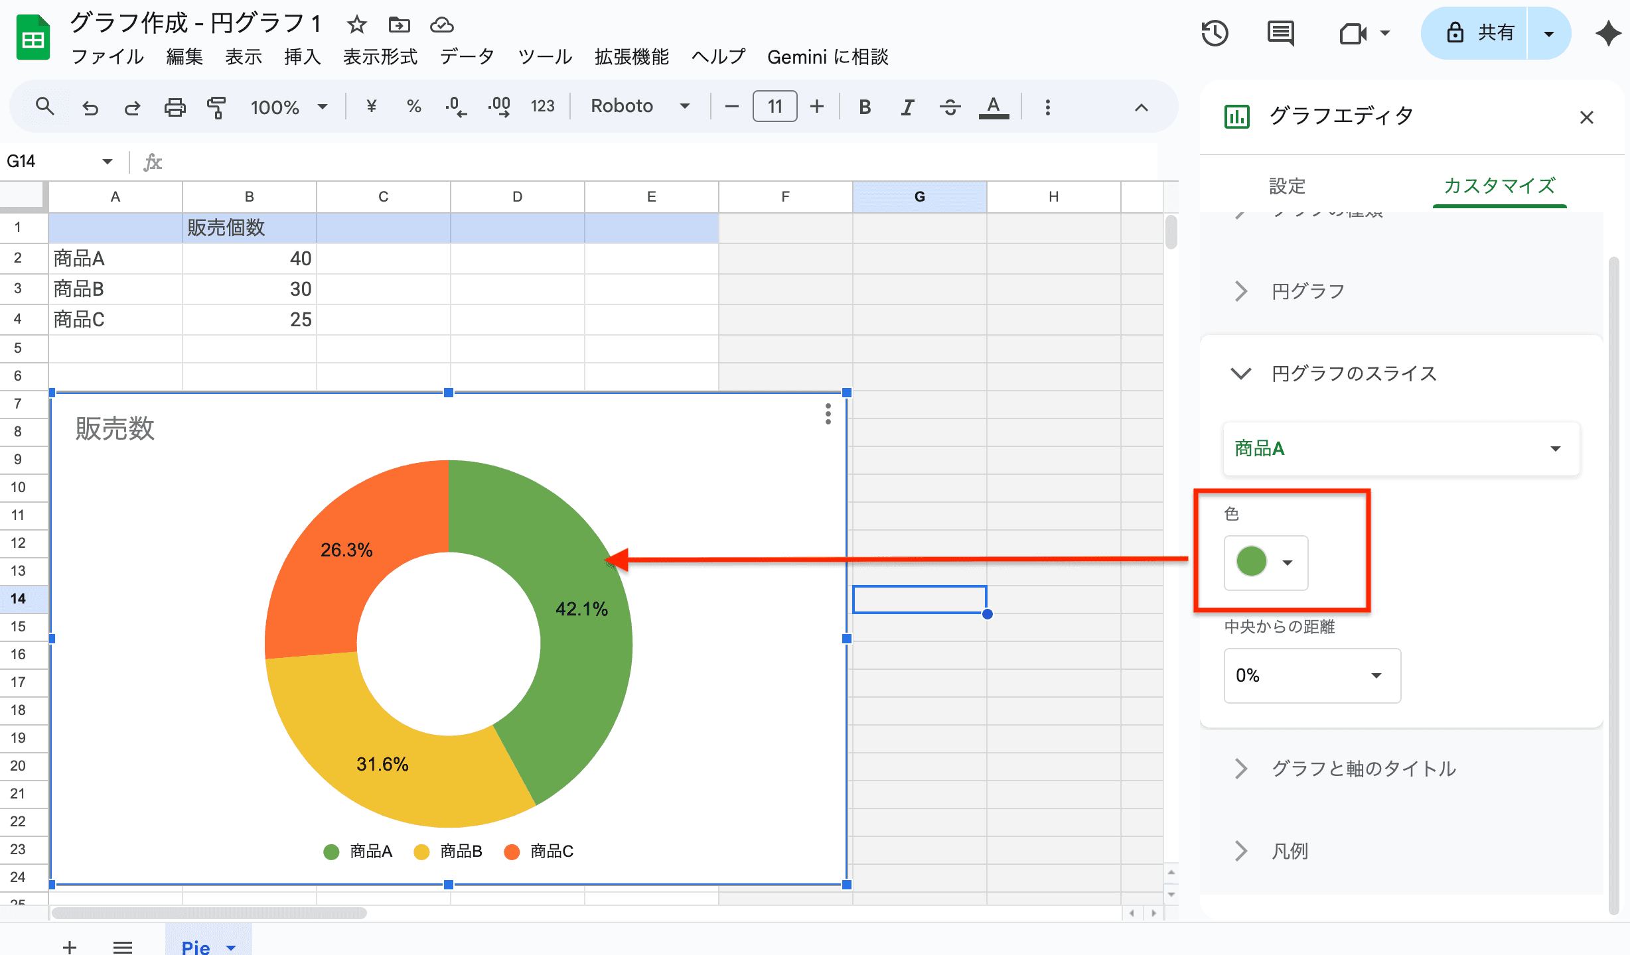
Task: Open version history clock icon
Action: point(1215,33)
